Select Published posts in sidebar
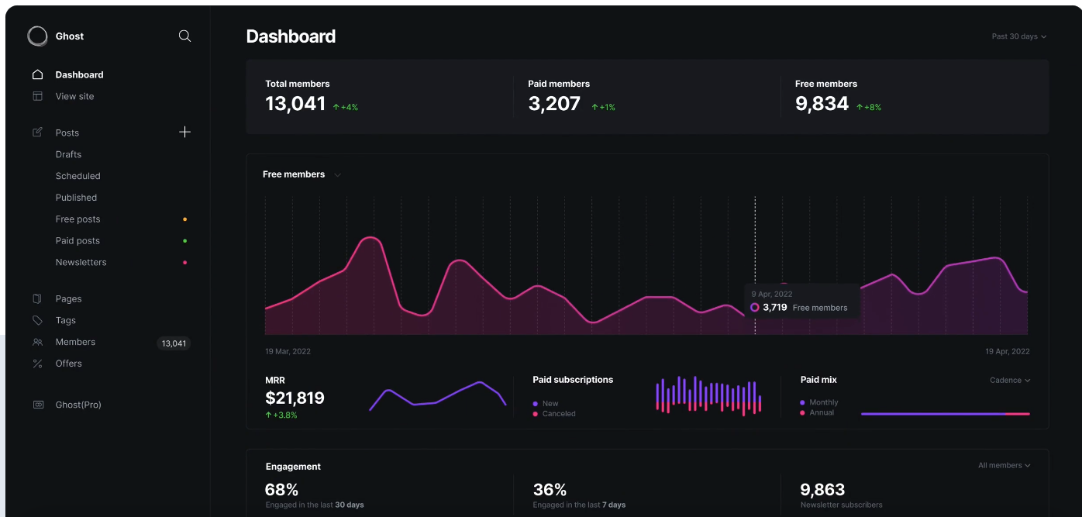 click(76, 198)
